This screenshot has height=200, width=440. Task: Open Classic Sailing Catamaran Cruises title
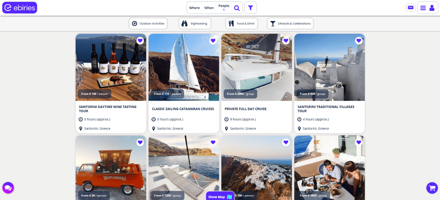click(x=183, y=109)
